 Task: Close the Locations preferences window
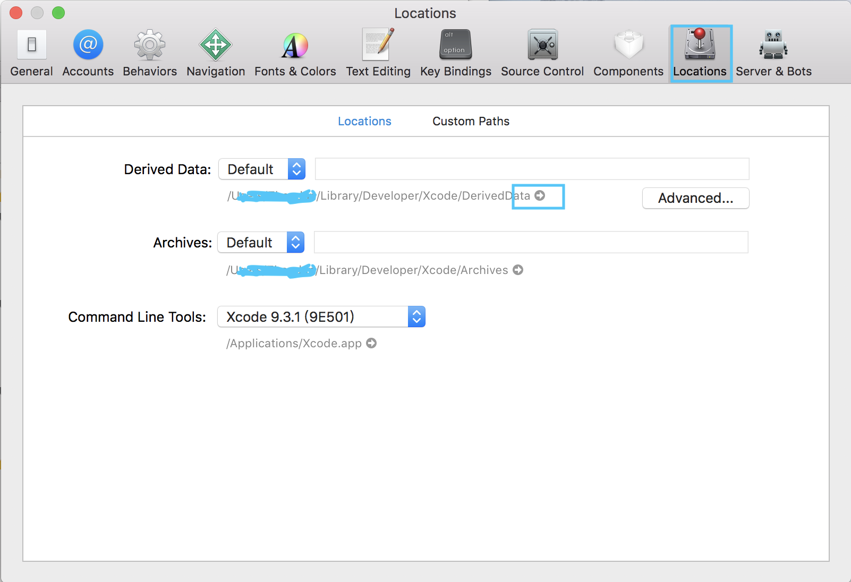point(16,13)
